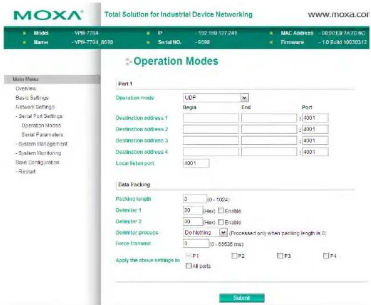Click the MOXA logo

[48, 16]
